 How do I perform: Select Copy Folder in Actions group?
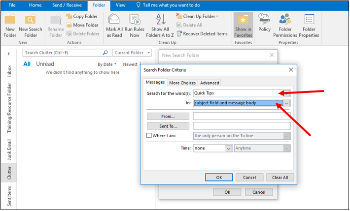point(82,16)
